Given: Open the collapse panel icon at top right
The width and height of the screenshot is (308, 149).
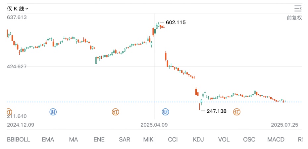Looking at the screenshot, I should click(x=298, y=9).
